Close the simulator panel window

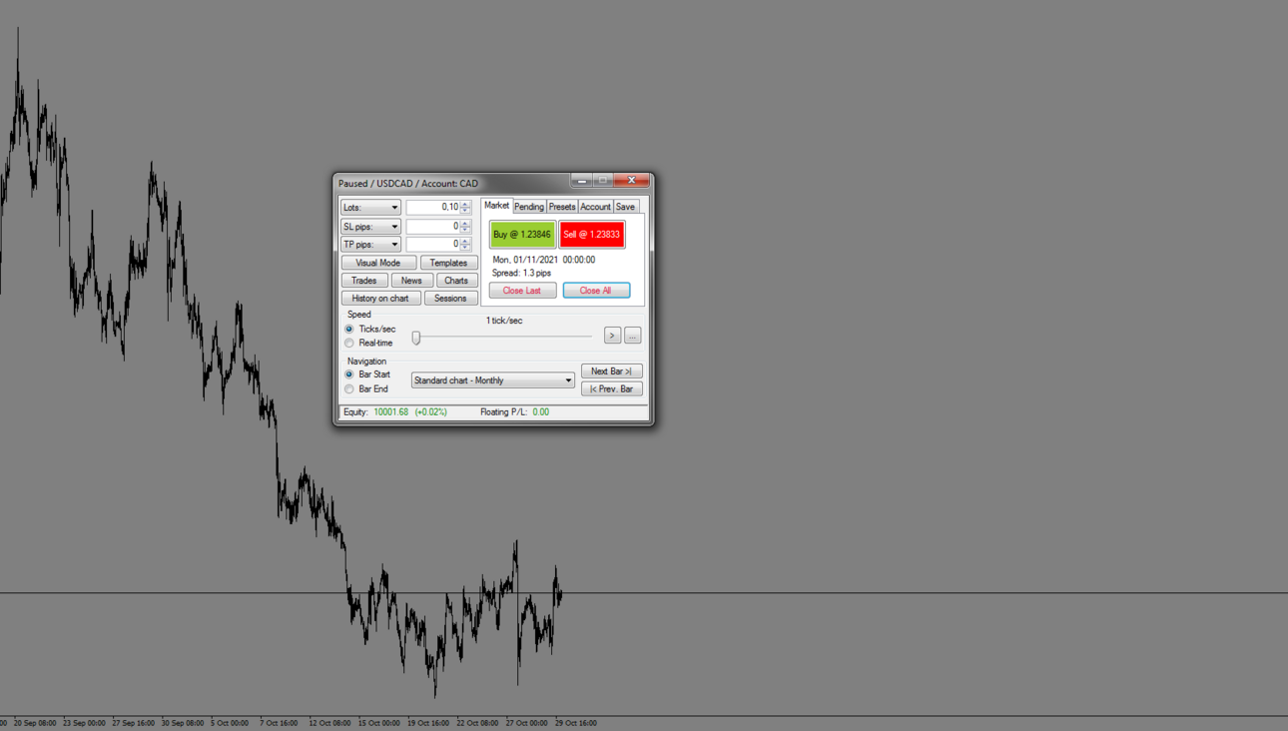[631, 181]
